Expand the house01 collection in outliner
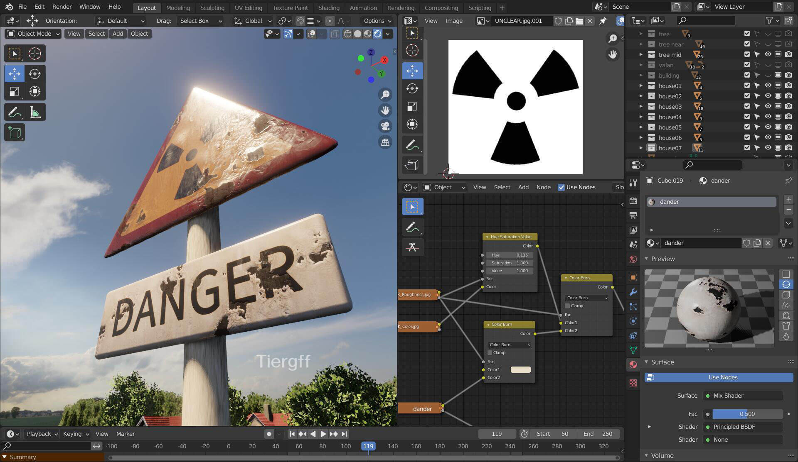 (640, 86)
